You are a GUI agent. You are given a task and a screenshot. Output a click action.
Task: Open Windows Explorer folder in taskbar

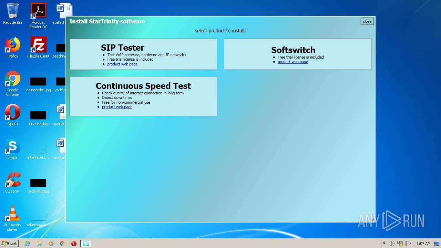tap(39, 244)
